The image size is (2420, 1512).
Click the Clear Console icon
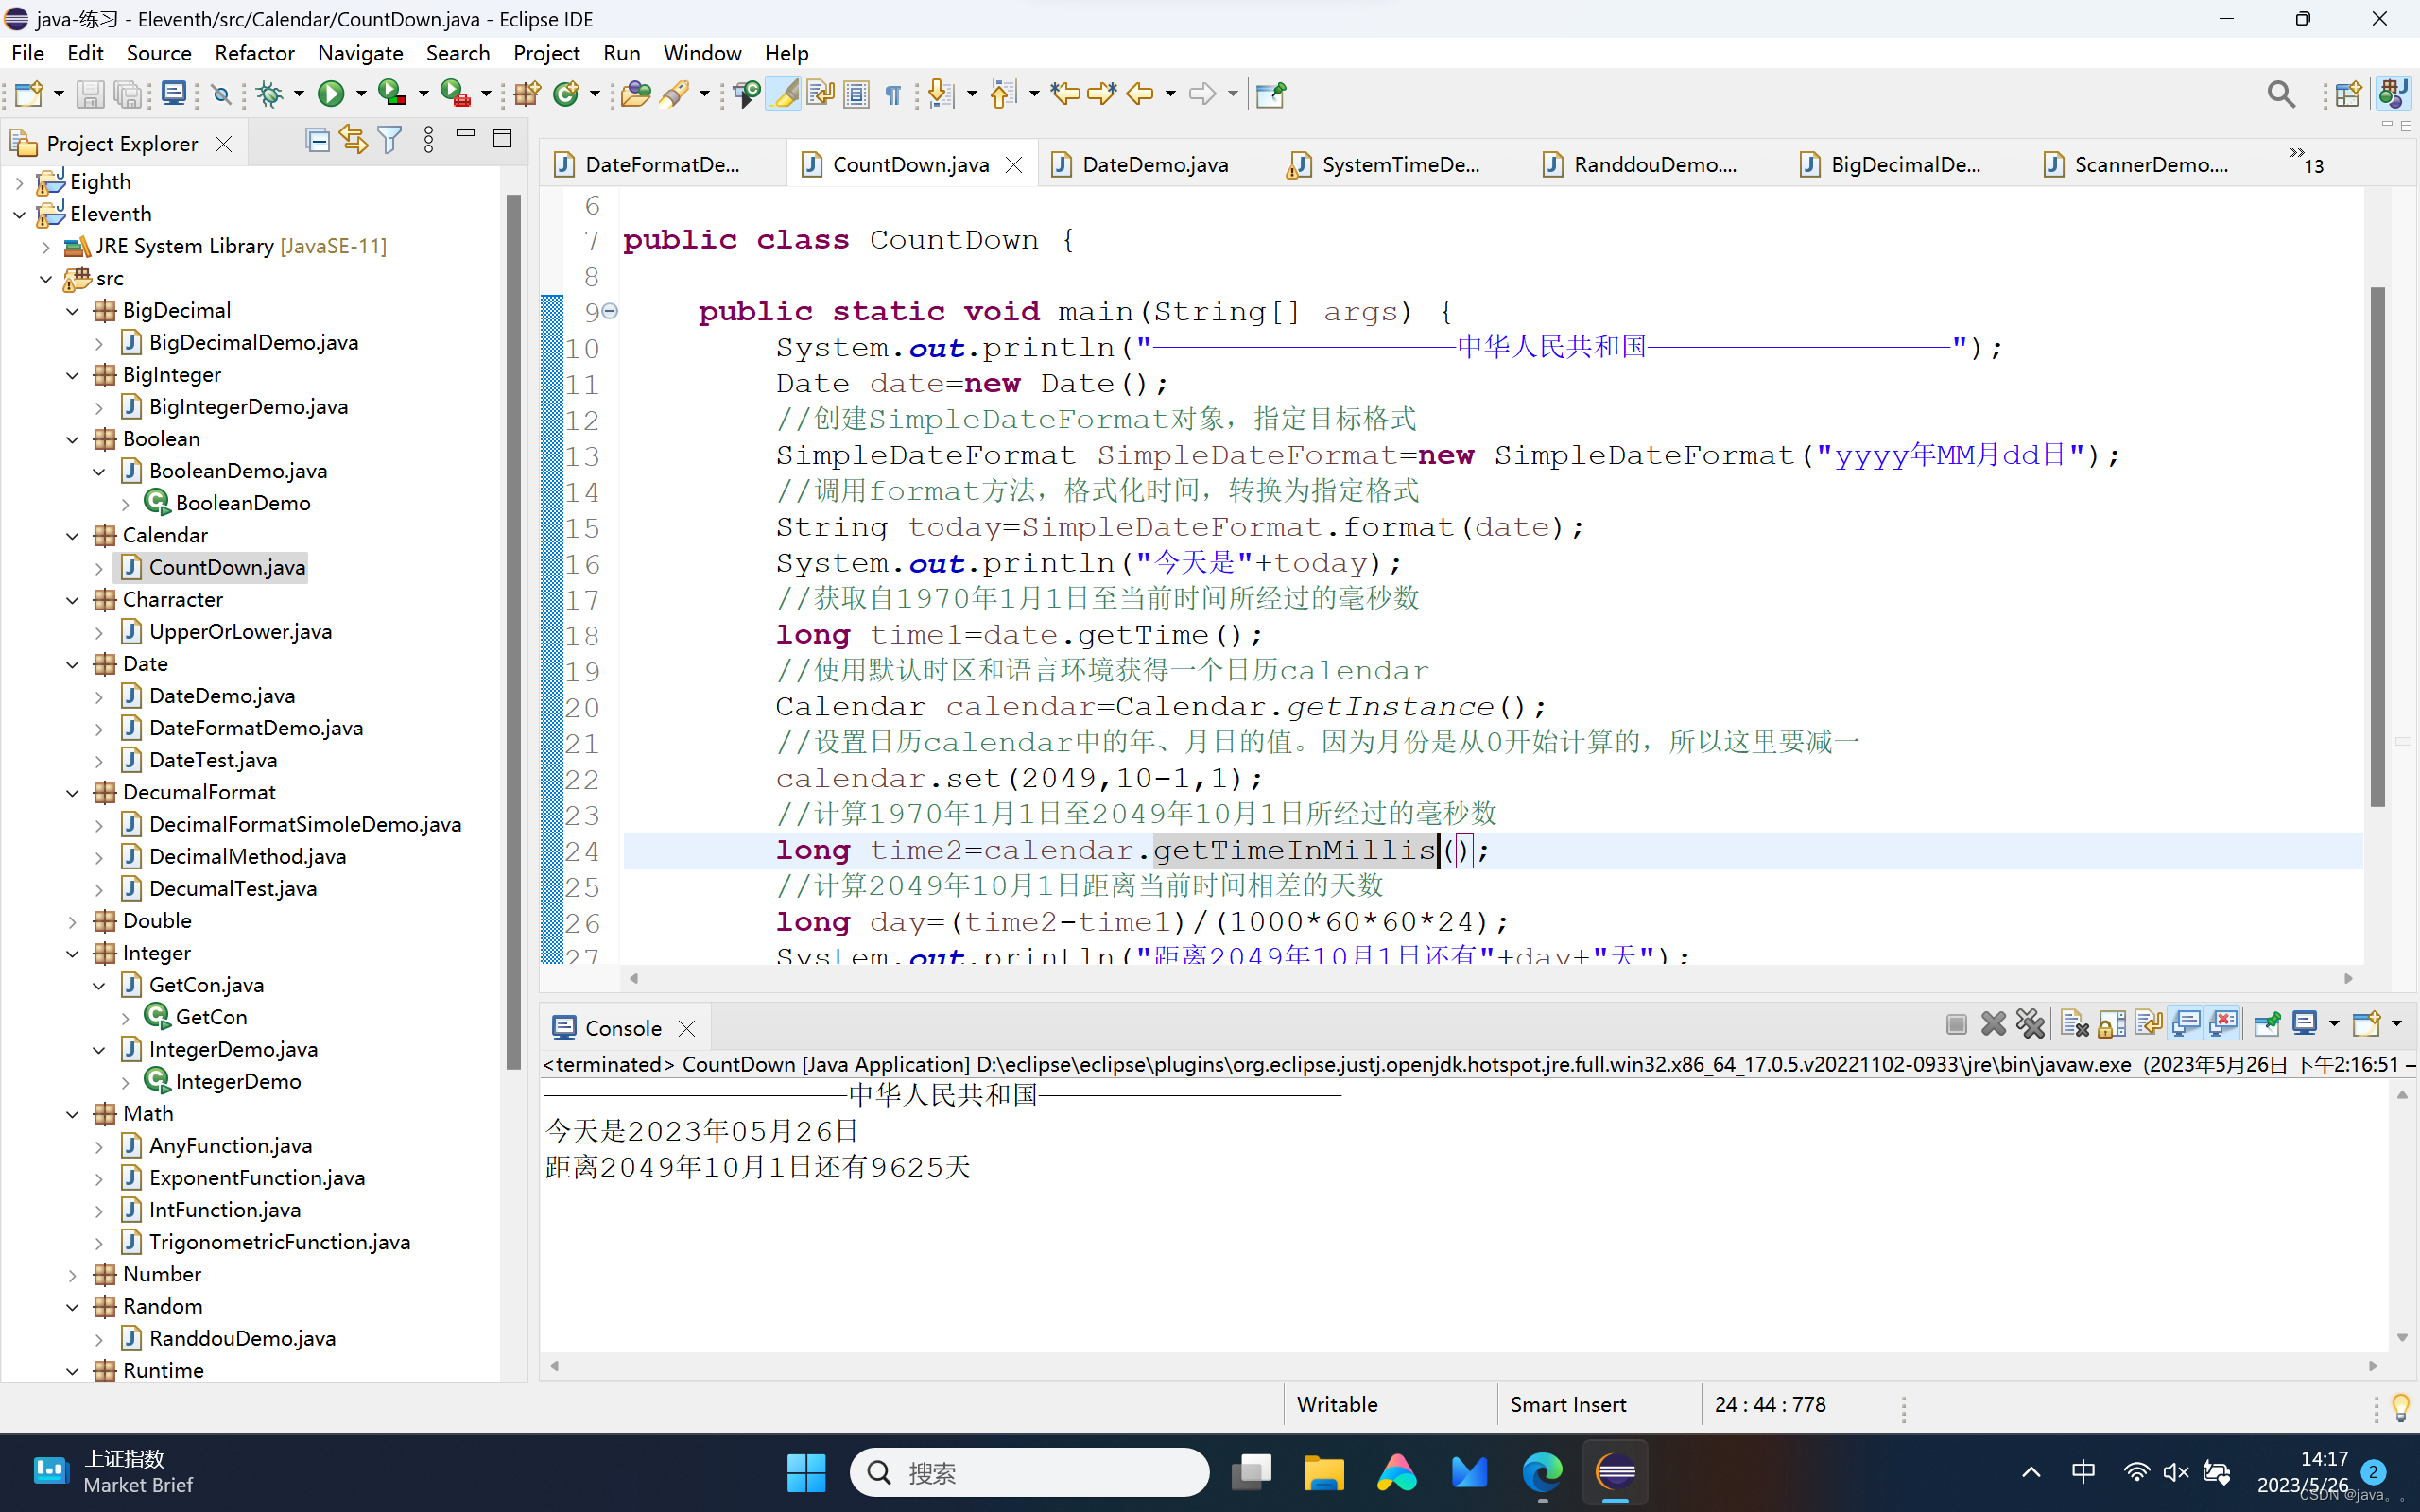point(2074,1023)
